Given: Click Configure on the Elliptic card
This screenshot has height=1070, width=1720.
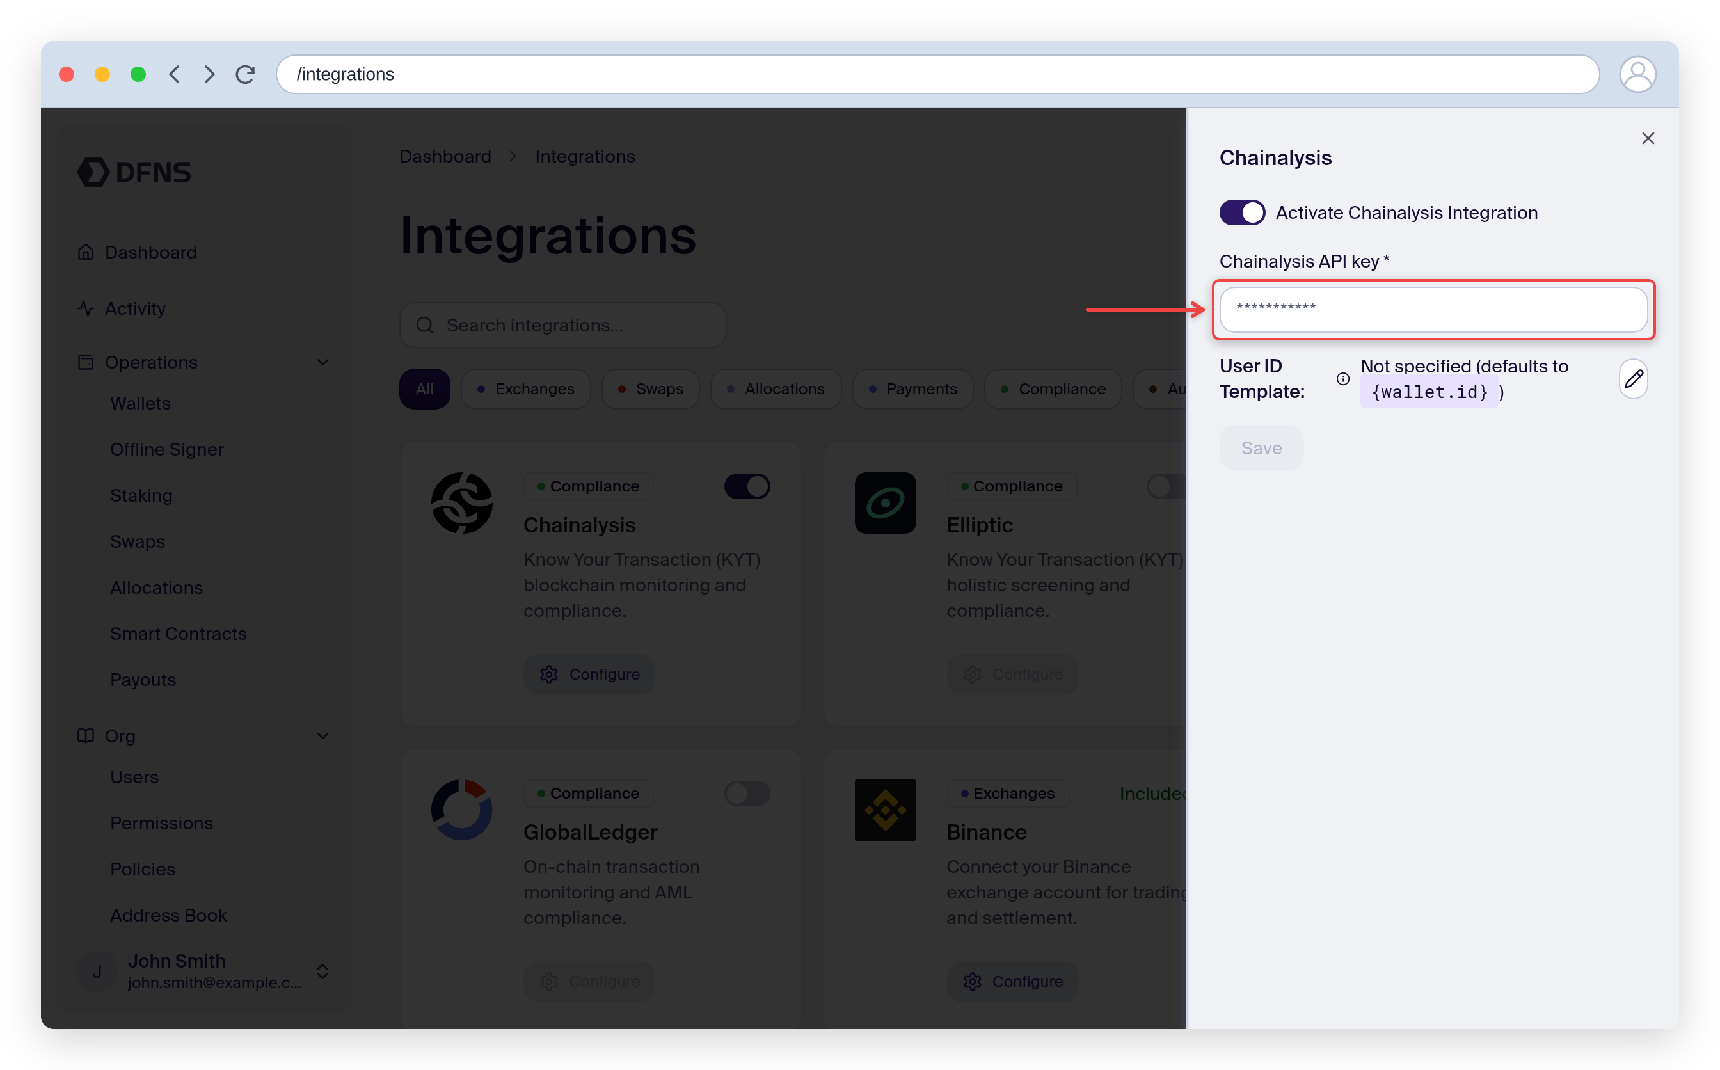Looking at the screenshot, I should pyautogui.click(x=1012, y=675).
